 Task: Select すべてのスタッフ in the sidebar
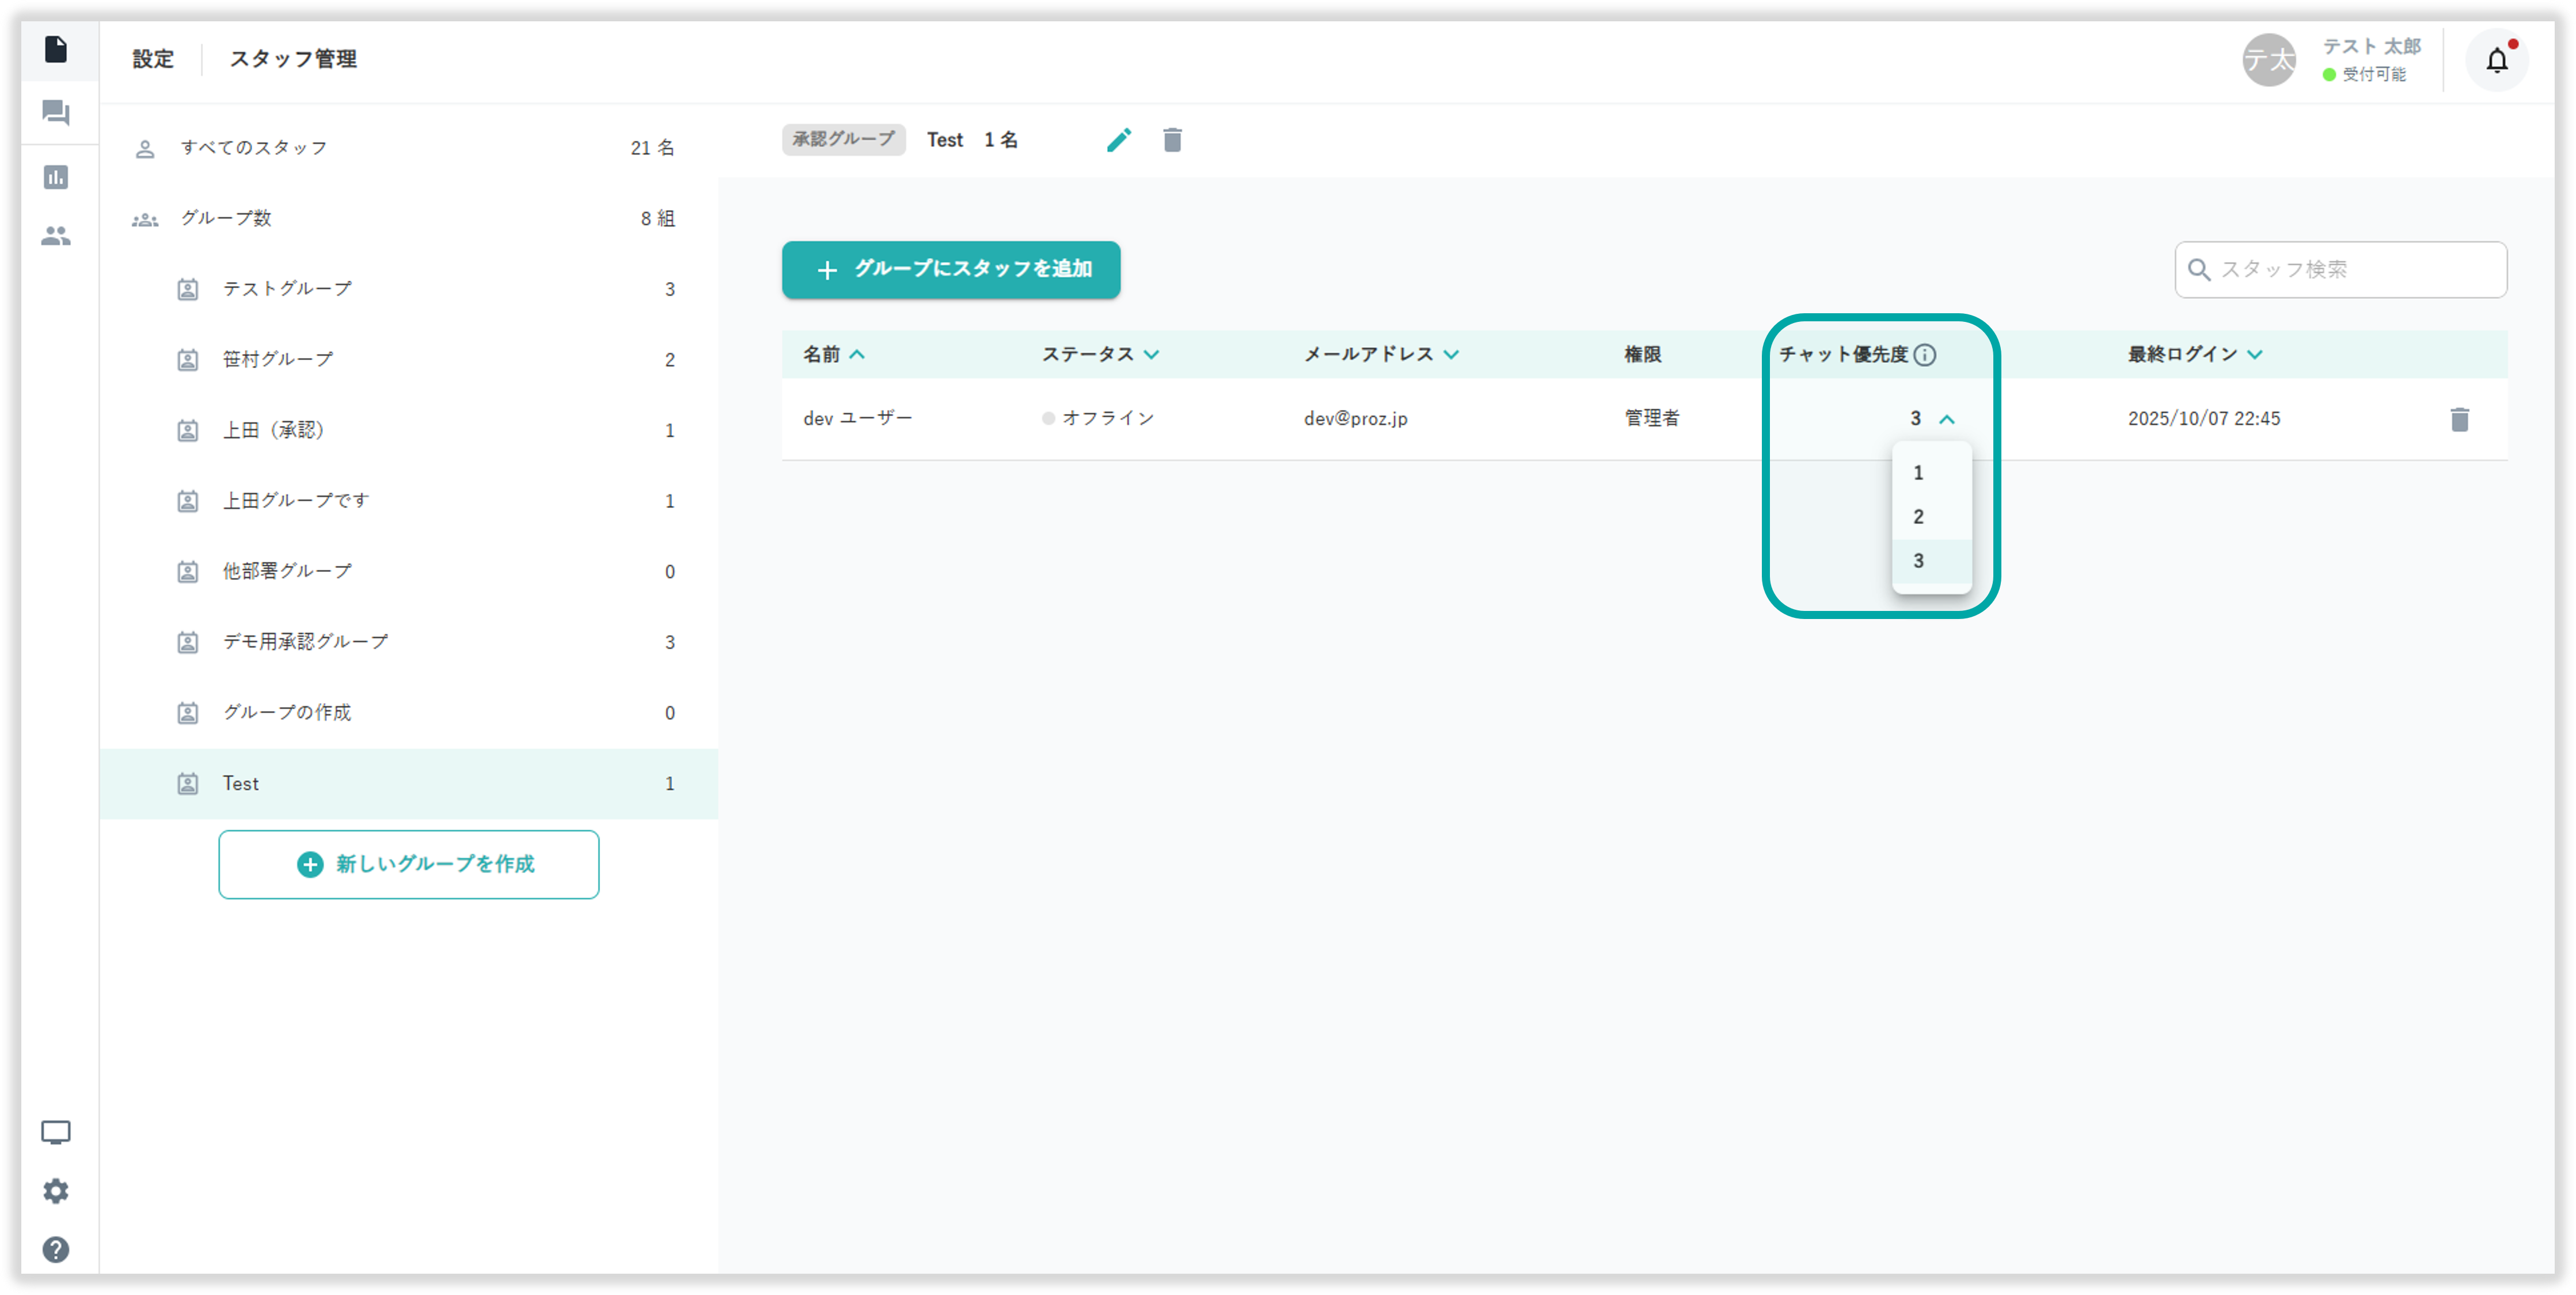(x=255, y=148)
